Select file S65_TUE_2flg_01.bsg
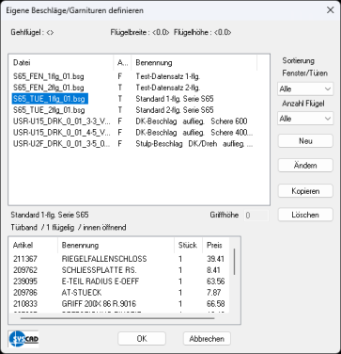The width and height of the screenshot is (341, 354). pyautogui.click(x=49, y=110)
